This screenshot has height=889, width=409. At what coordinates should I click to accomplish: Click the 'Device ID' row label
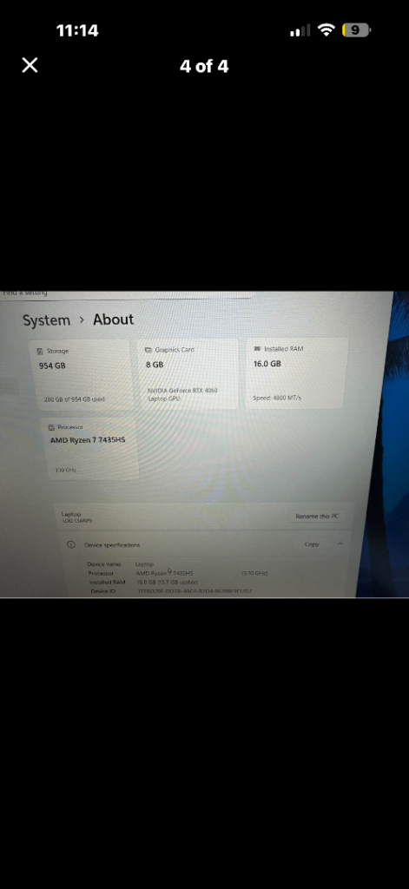pos(102,591)
